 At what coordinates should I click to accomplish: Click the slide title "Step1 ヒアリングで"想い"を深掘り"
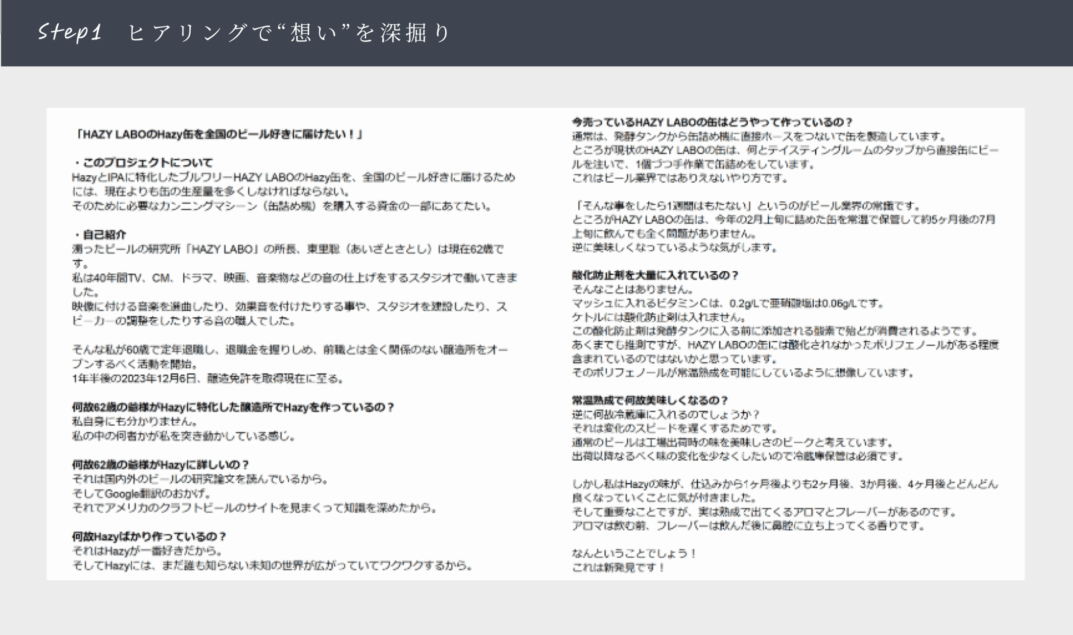tap(244, 33)
